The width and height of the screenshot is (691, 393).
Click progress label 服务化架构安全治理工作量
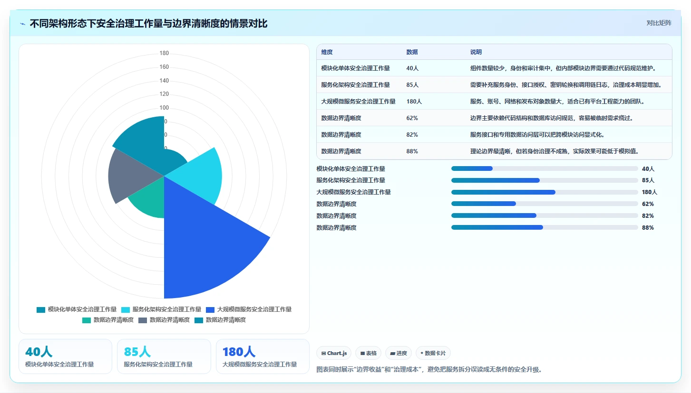[351, 180]
